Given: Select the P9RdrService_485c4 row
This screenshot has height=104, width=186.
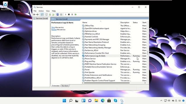Looking at the screenshot, I should click(x=114, y=34).
